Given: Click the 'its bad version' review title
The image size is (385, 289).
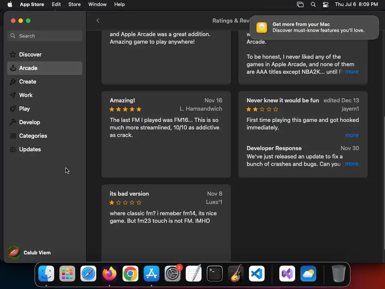Looking at the screenshot, I should click(x=129, y=194).
